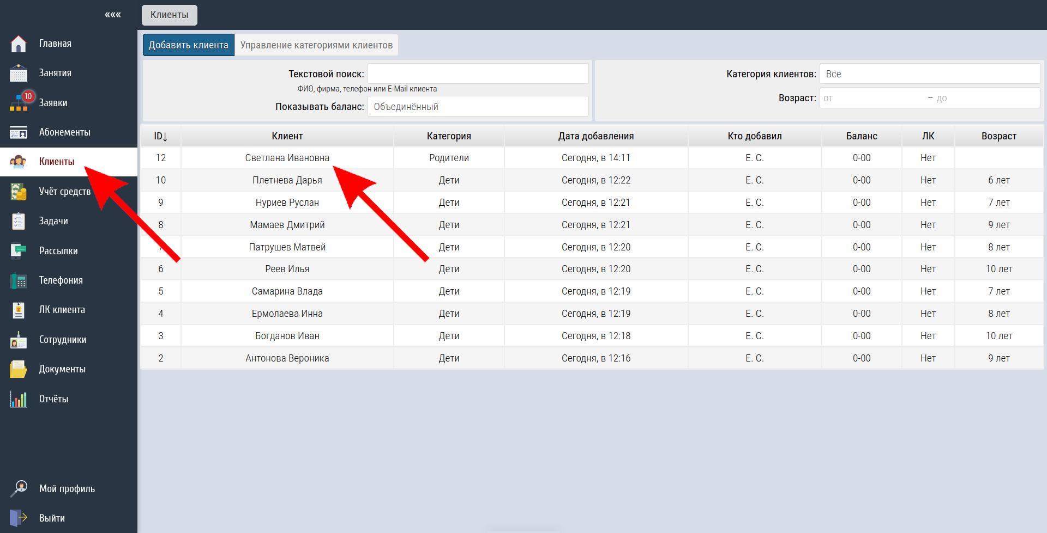Switch to the Клиенты top tab

click(x=170, y=15)
